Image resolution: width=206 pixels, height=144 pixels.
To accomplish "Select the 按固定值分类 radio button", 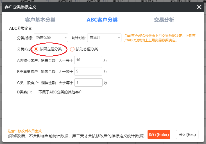I will 36,49.
